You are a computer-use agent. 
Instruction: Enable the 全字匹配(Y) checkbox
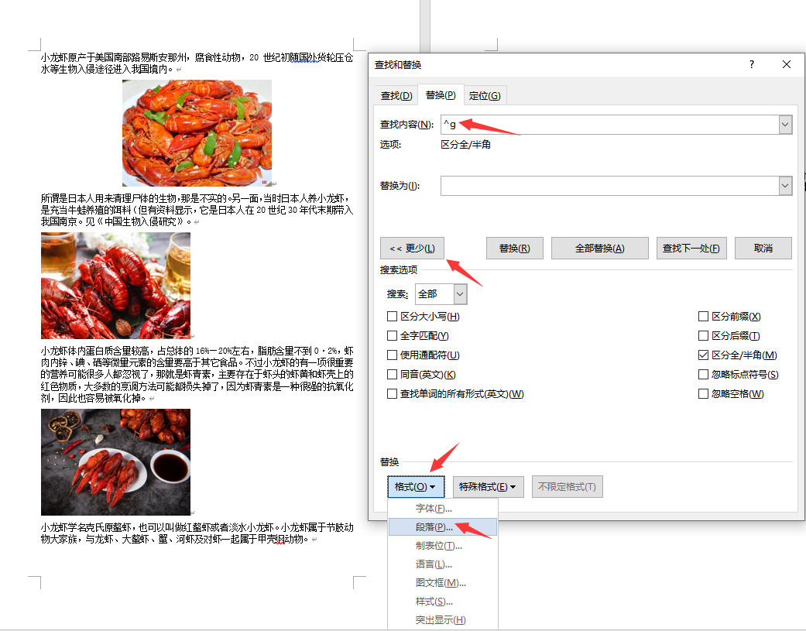pyautogui.click(x=393, y=336)
